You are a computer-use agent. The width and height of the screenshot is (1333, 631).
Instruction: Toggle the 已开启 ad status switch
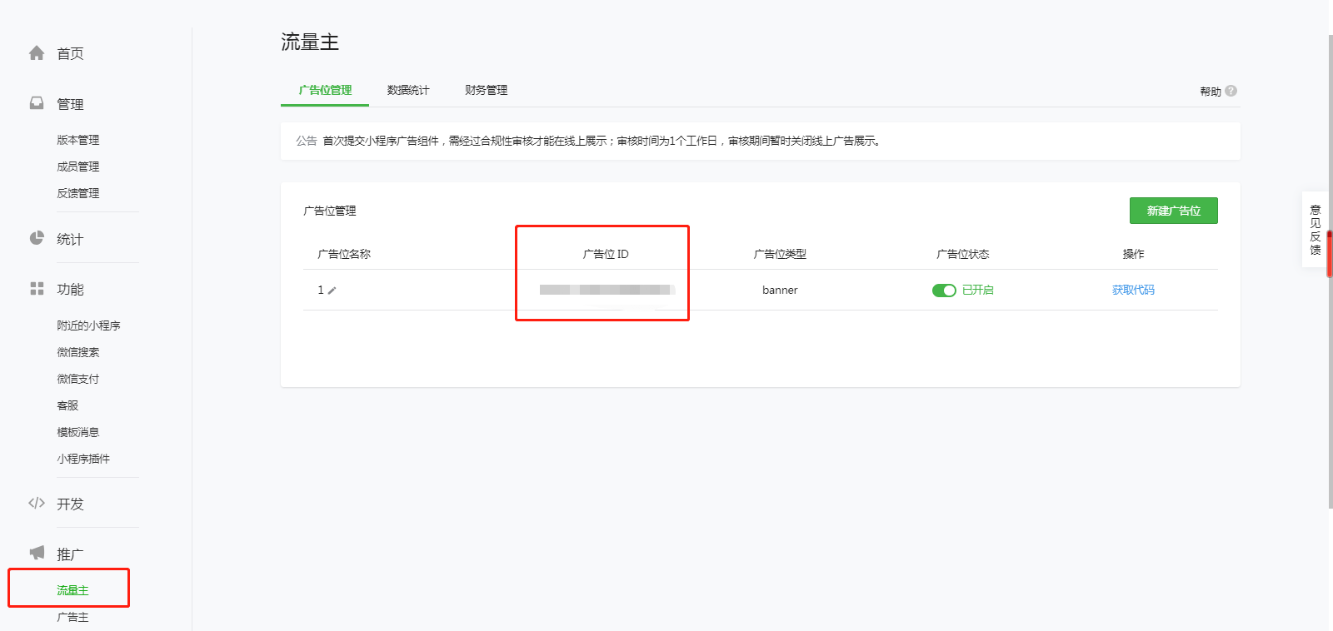click(943, 291)
